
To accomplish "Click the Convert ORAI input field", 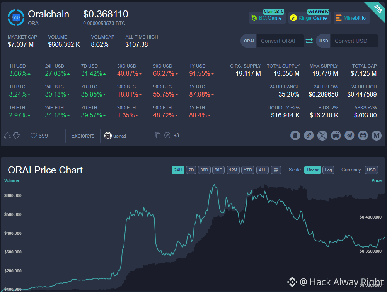I will (x=280, y=41).
